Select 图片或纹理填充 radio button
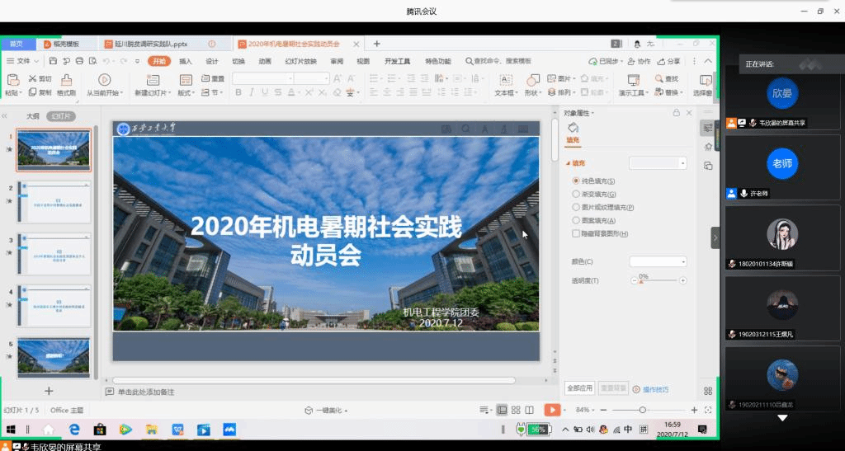The image size is (845, 451). point(576,207)
